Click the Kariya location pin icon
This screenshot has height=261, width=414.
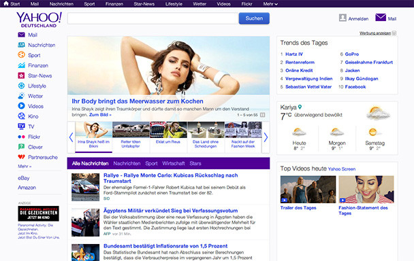(x=300, y=107)
